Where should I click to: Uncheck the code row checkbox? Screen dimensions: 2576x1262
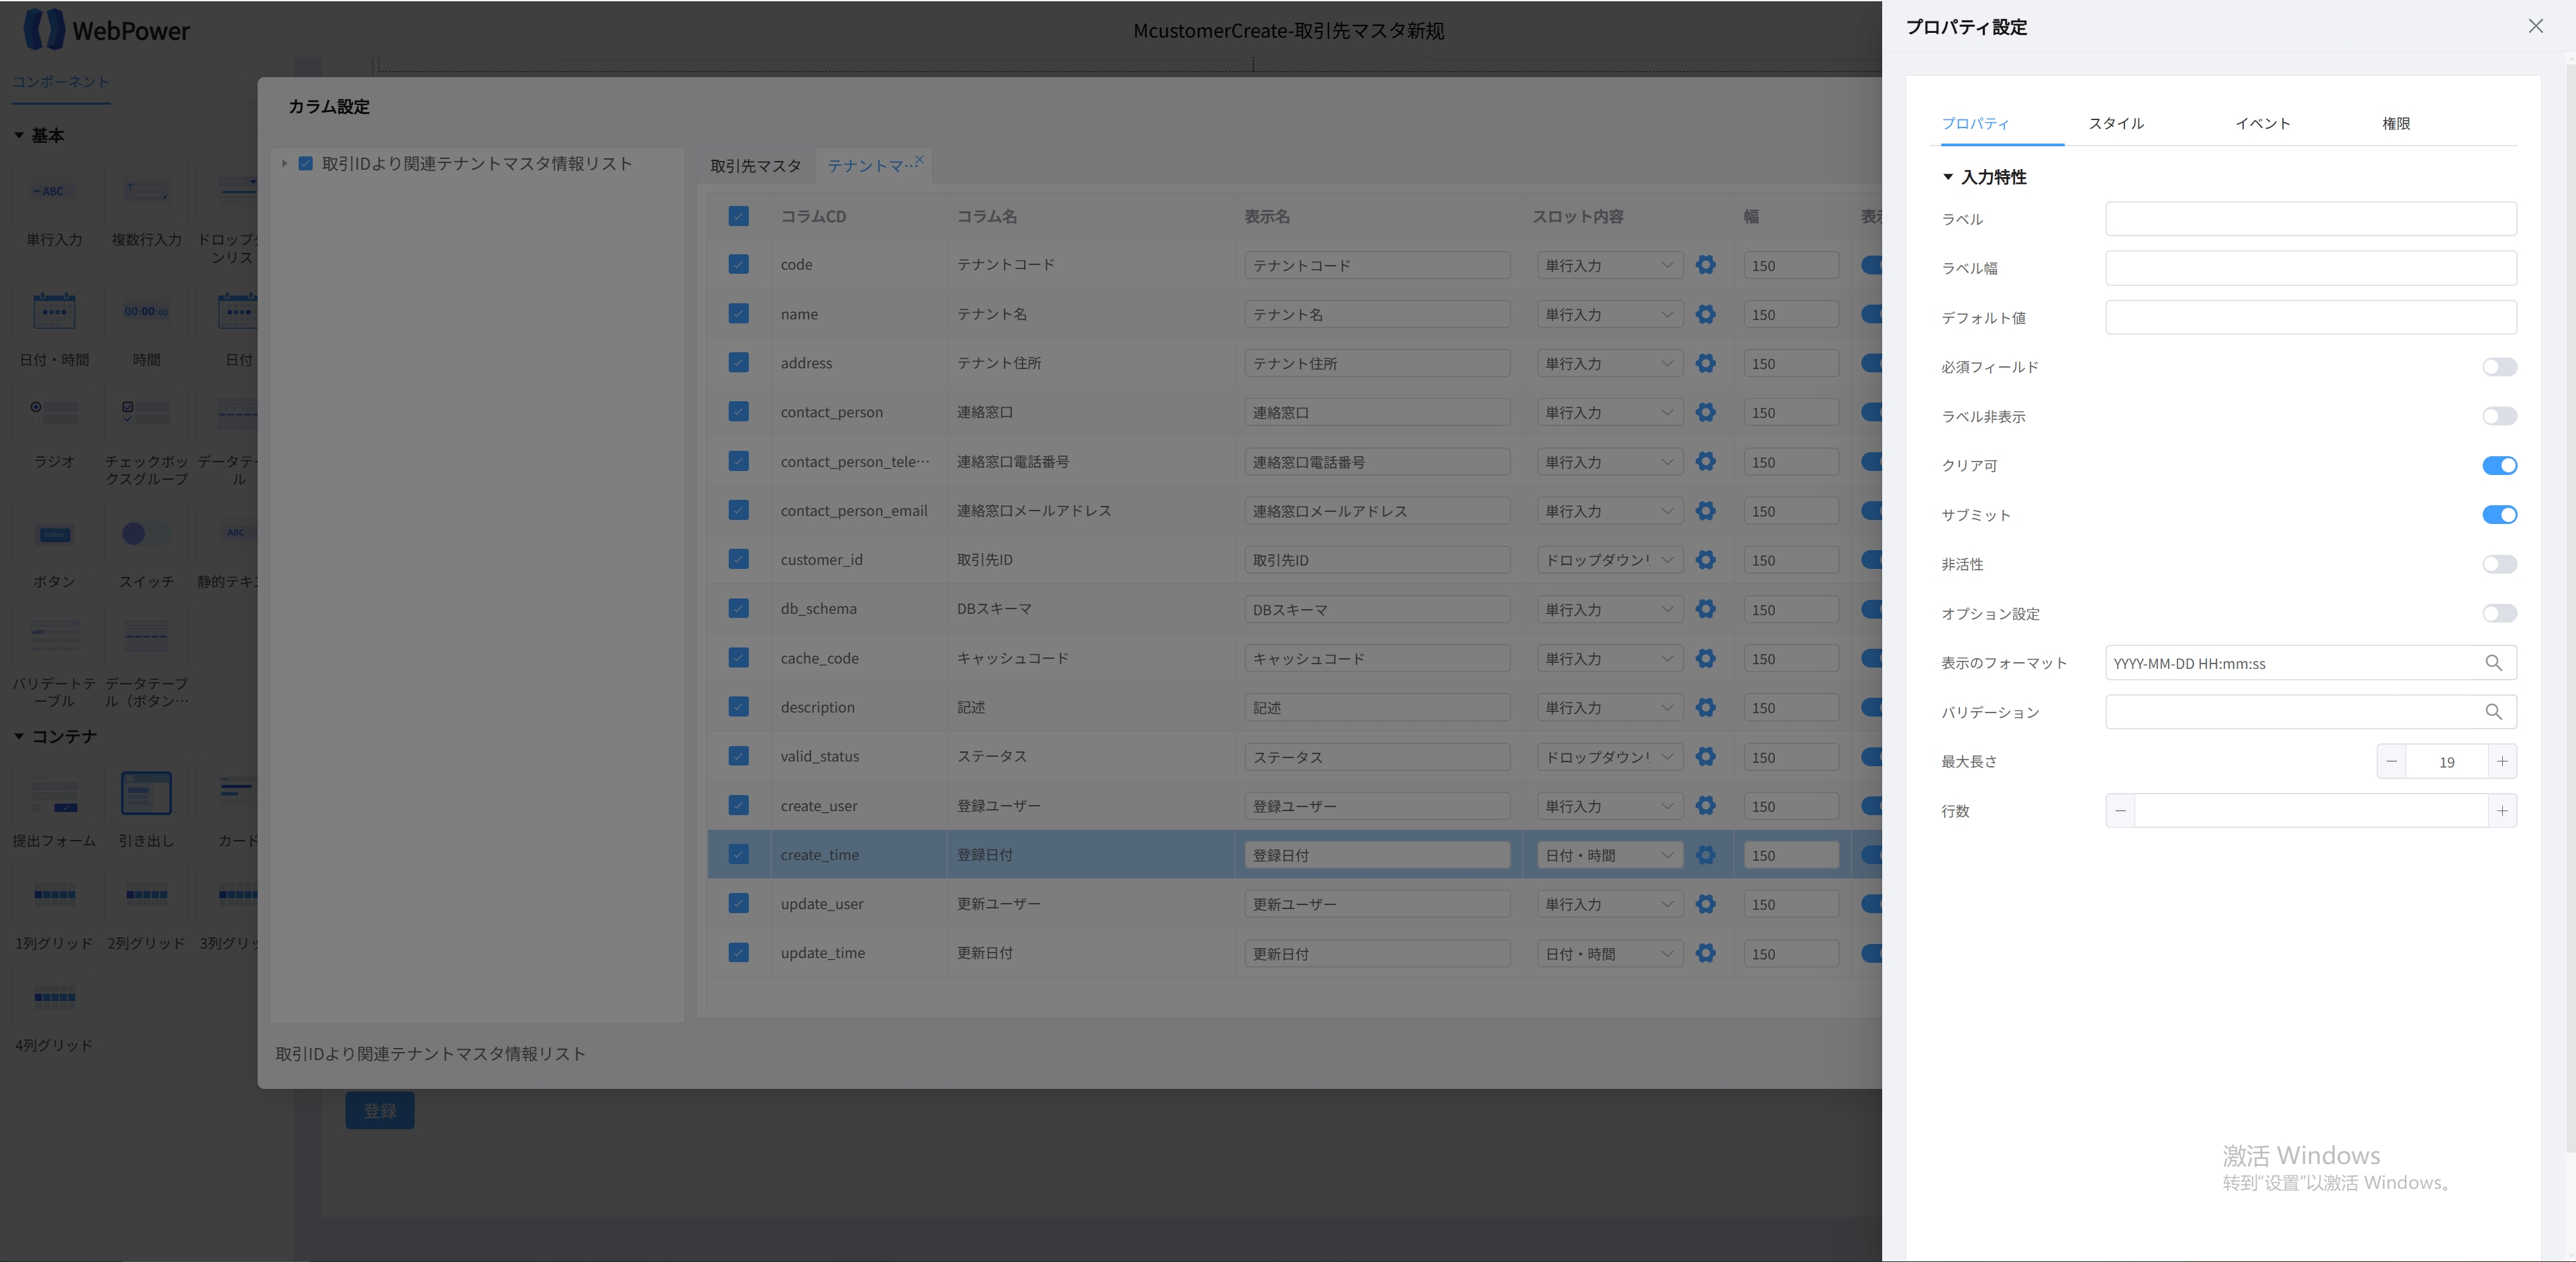[x=738, y=264]
